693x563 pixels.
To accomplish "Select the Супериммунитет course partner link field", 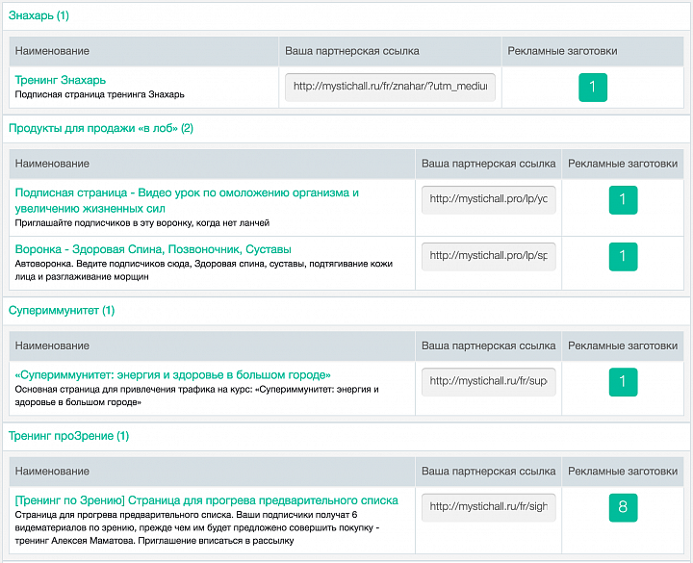I will point(488,381).
